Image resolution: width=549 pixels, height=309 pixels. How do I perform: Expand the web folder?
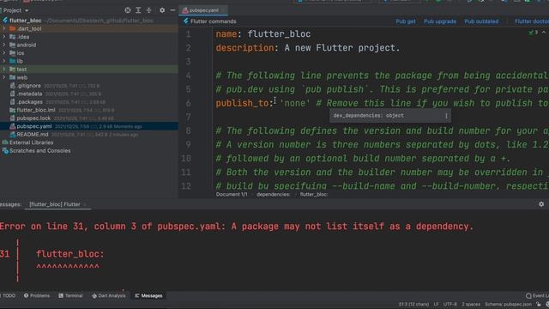(4, 77)
